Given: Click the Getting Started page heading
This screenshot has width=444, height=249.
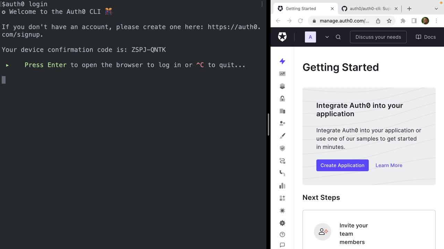Looking at the screenshot, I should coord(341,67).
